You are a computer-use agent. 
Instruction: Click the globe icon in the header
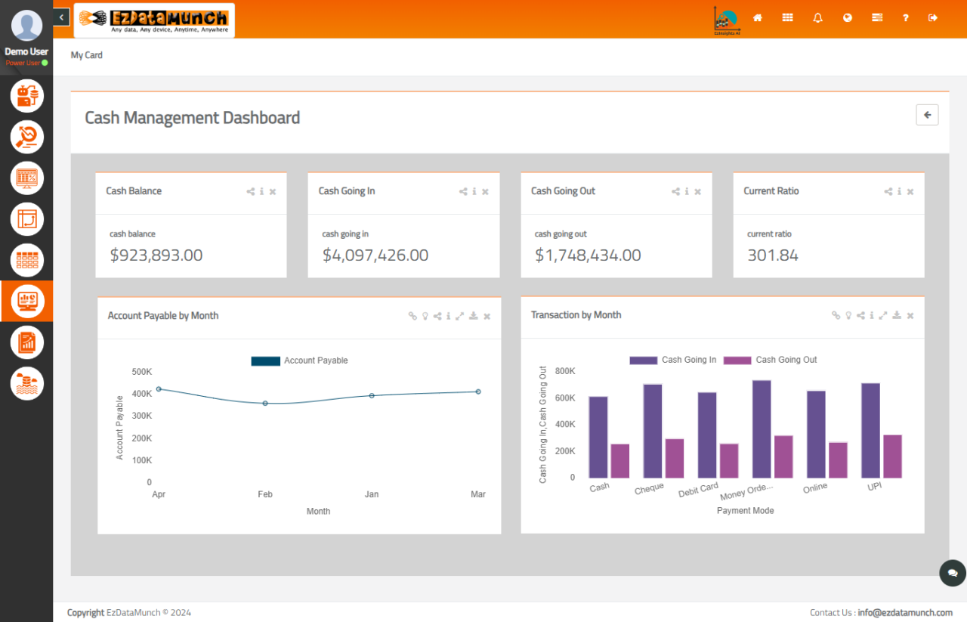click(x=848, y=17)
